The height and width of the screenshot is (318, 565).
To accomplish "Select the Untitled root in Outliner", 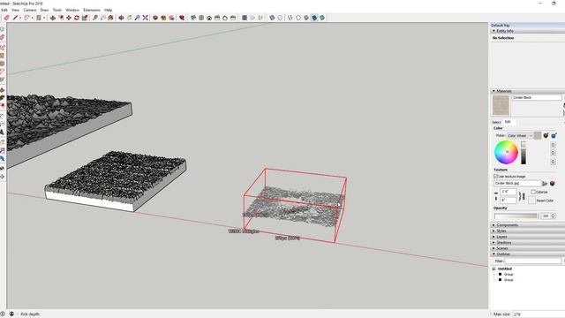I will pyautogui.click(x=504, y=269).
